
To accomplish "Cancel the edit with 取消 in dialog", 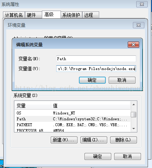I will [x=122, y=80].
